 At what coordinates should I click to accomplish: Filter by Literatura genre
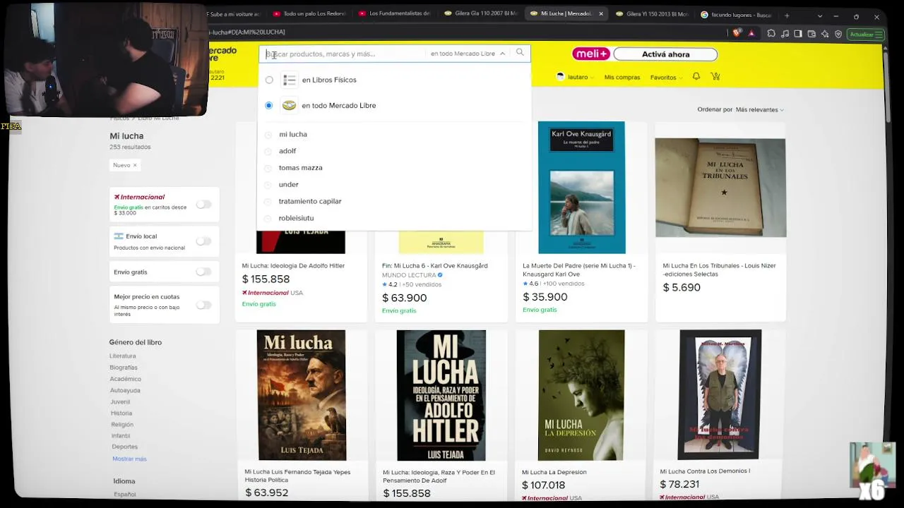pos(123,356)
